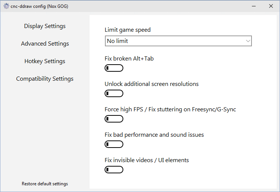Go to Hotkey Settings page
280x192 pixels.
coord(45,61)
